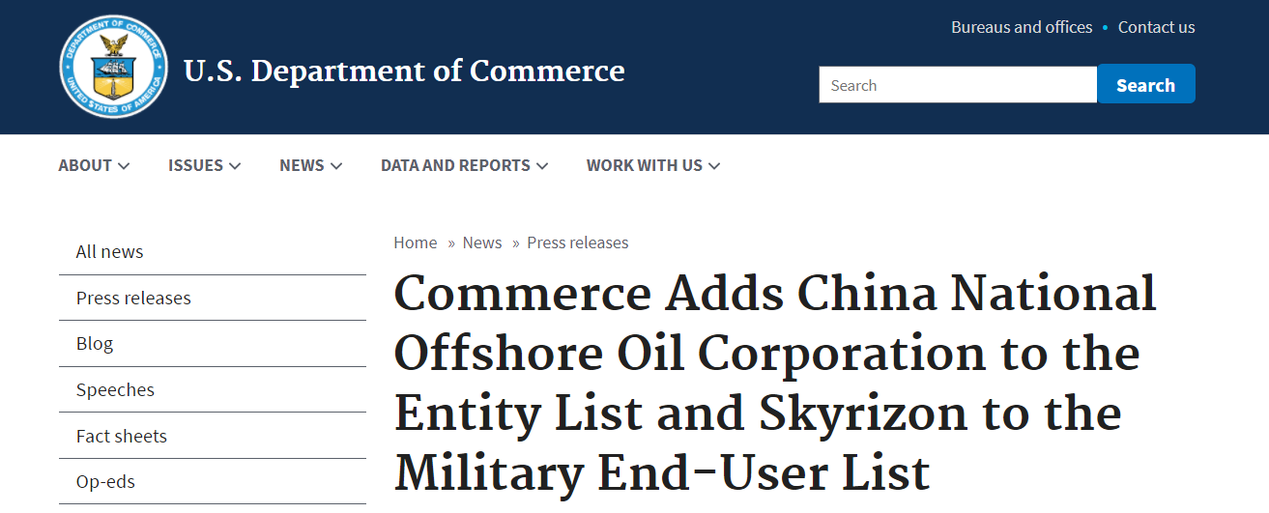Open the NEWS navigation menu
1269x513 pixels.
(310, 165)
